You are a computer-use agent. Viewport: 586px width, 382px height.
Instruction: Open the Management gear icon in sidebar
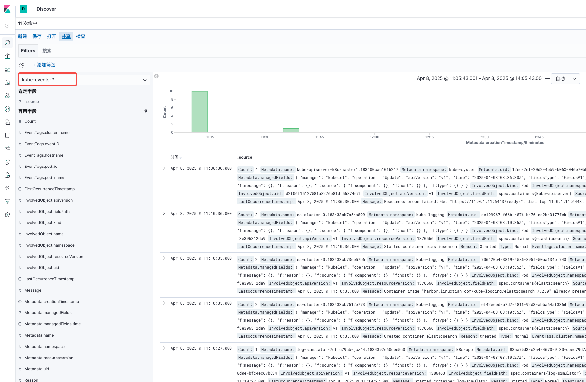(x=7, y=215)
